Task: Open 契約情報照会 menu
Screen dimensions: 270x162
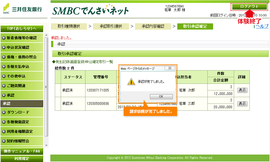Action: tap(22, 141)
